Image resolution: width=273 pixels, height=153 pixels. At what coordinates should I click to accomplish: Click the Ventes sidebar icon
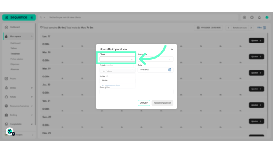click(x=6, y=88)
